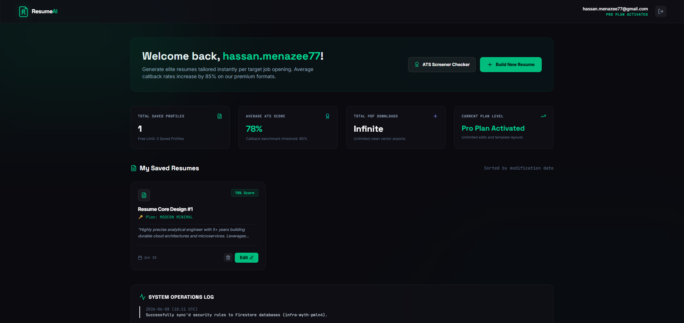This screenshot has height=323, width=684.
Task: Click the plus icon in Total PDF Downloads card
Action: [x=435, y=116]
